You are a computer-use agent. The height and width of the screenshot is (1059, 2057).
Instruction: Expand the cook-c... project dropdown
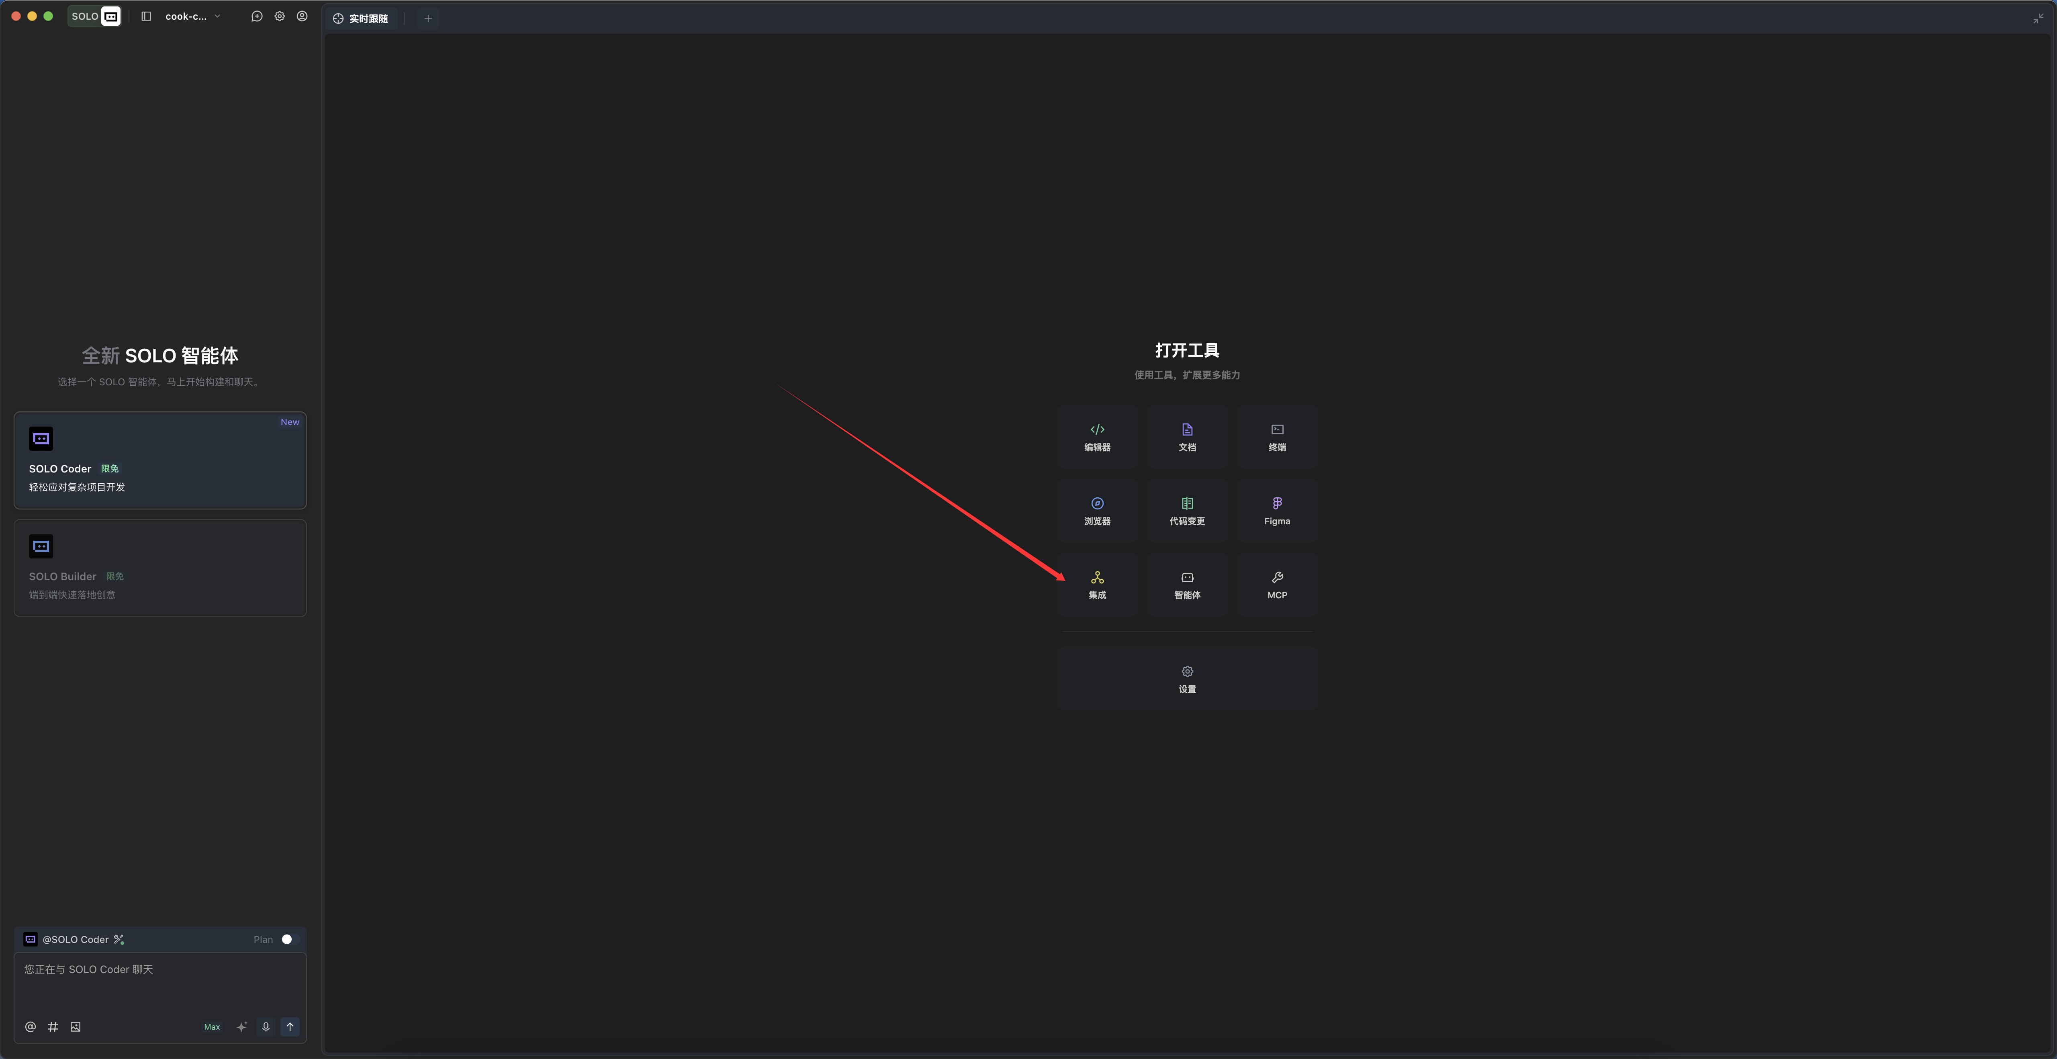[x=192, y=16]
